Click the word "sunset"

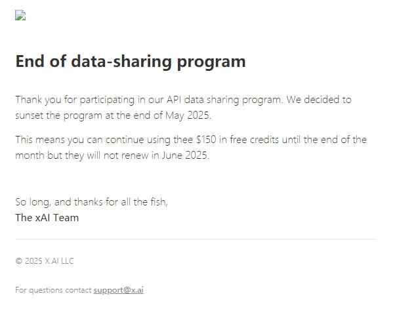click(x=30, y=116)
